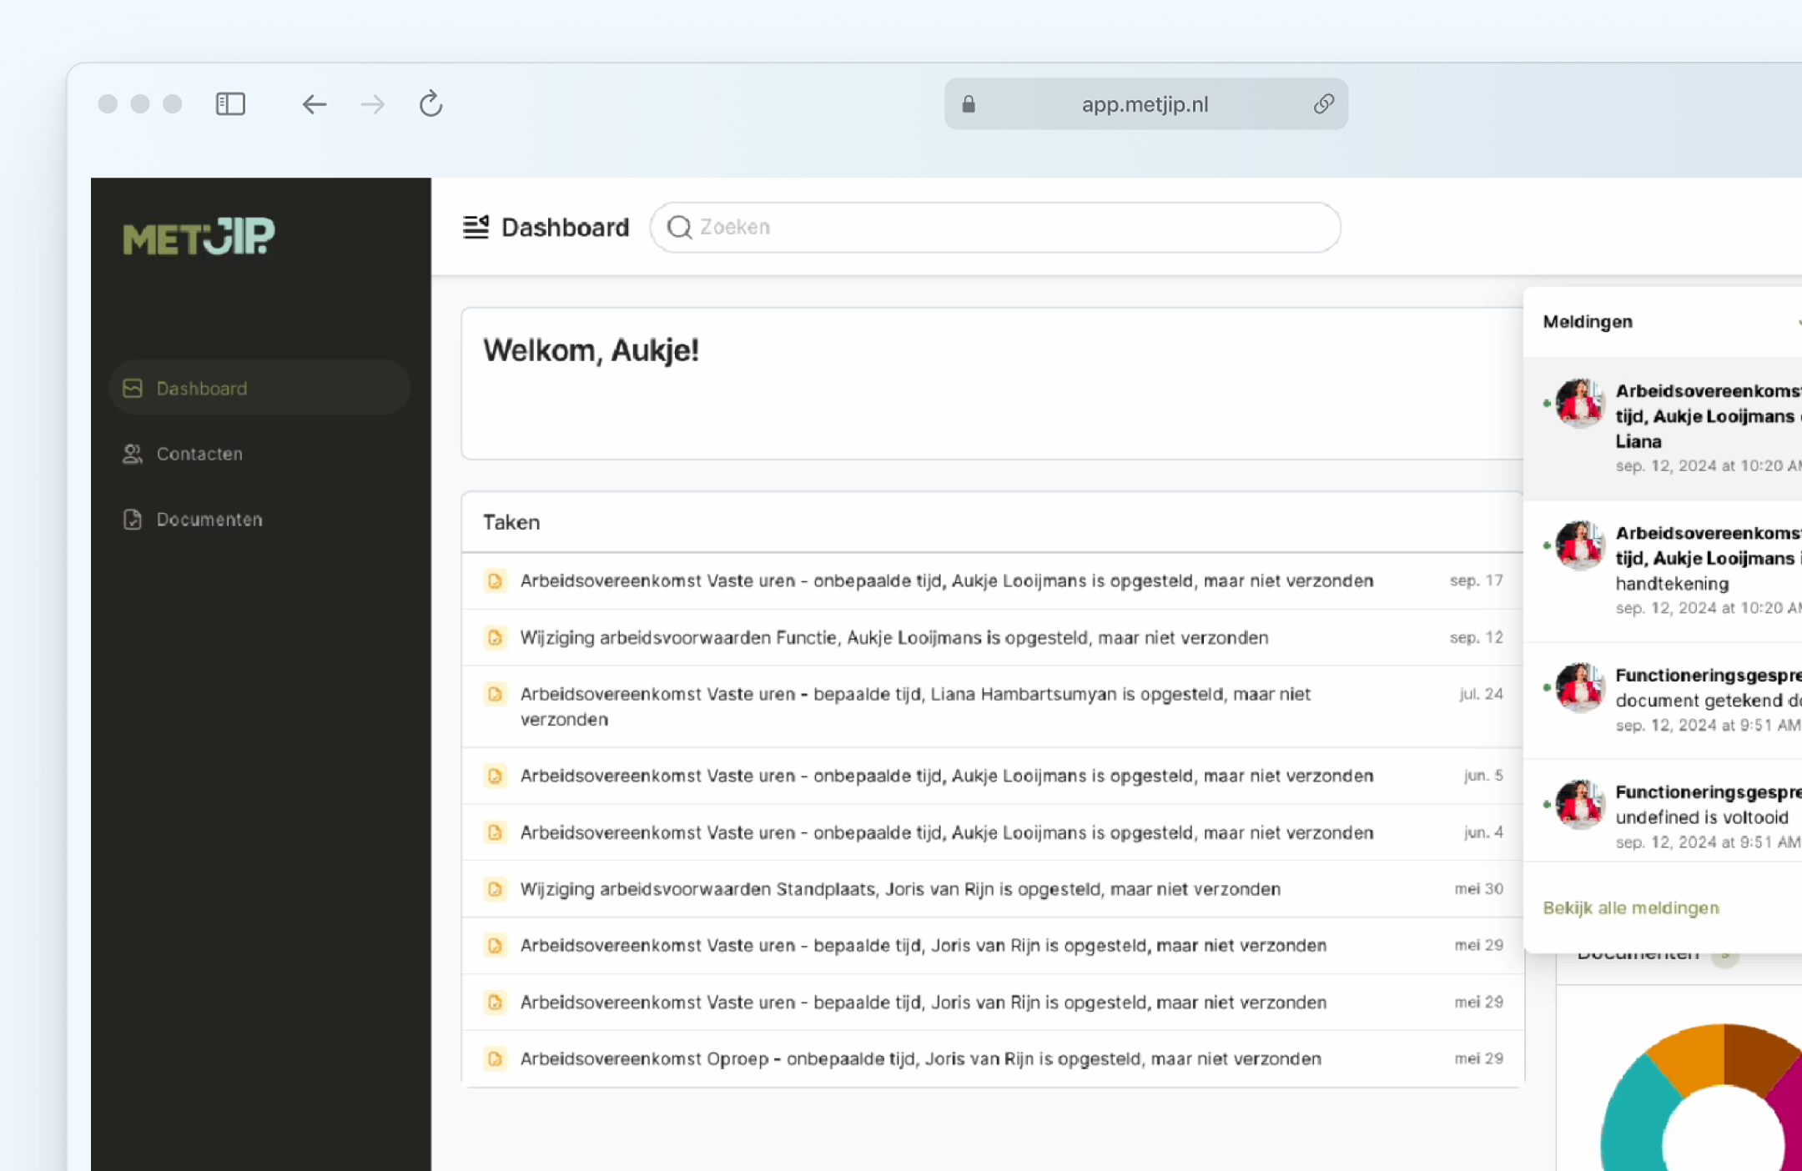This screenshot has height=1171, width=1802.
Task: Click document icon of the mei 30 task
Action: click(495, 889)
